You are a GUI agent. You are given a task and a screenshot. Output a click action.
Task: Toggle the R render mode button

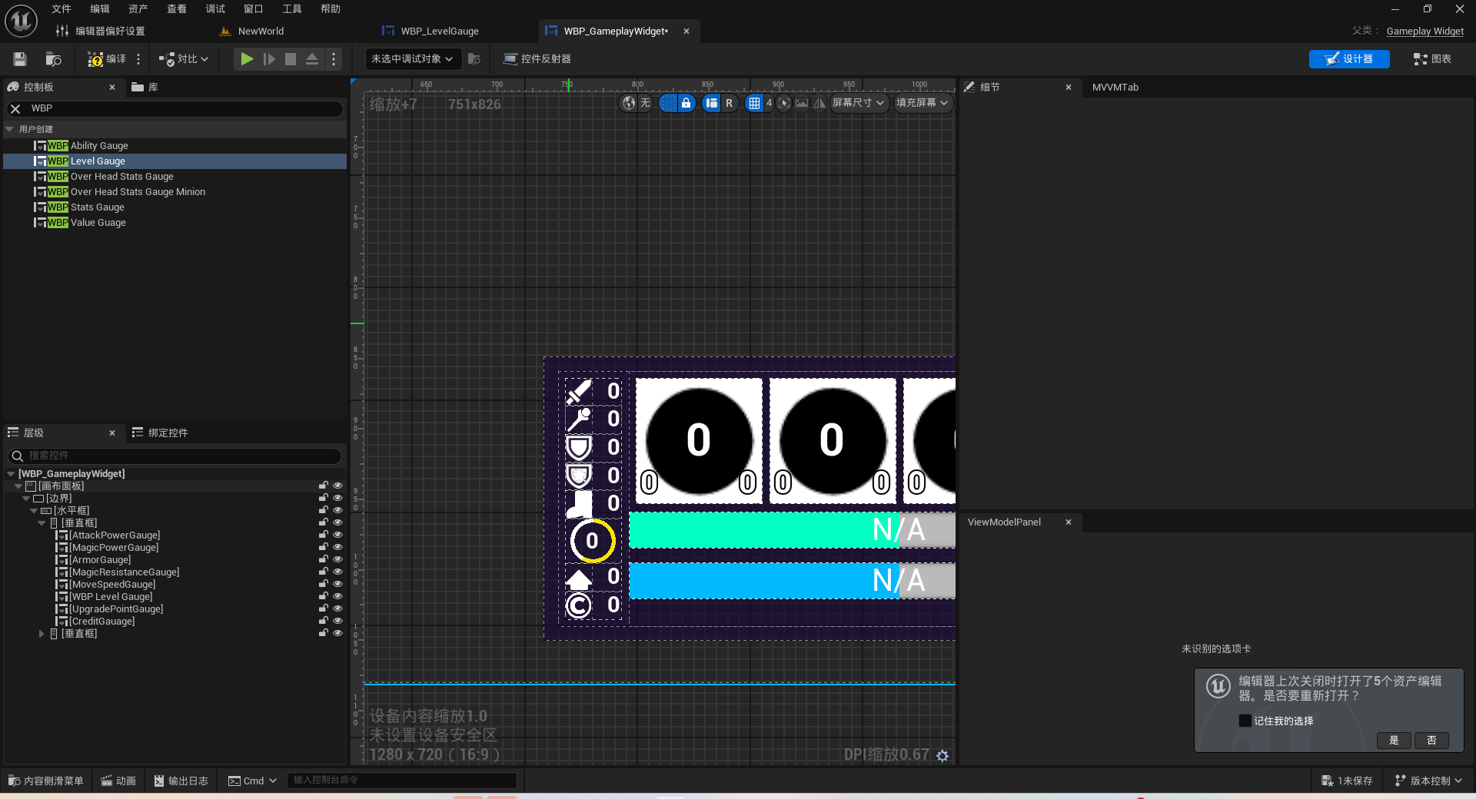(x=729, y=103)
